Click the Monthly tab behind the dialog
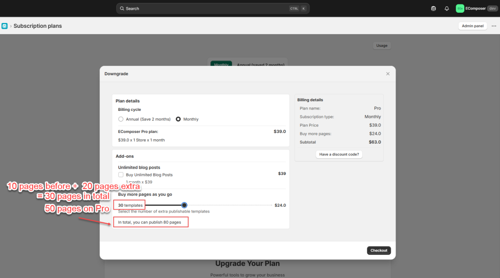This screenshot has height=278, width=500. click(221, 64)
